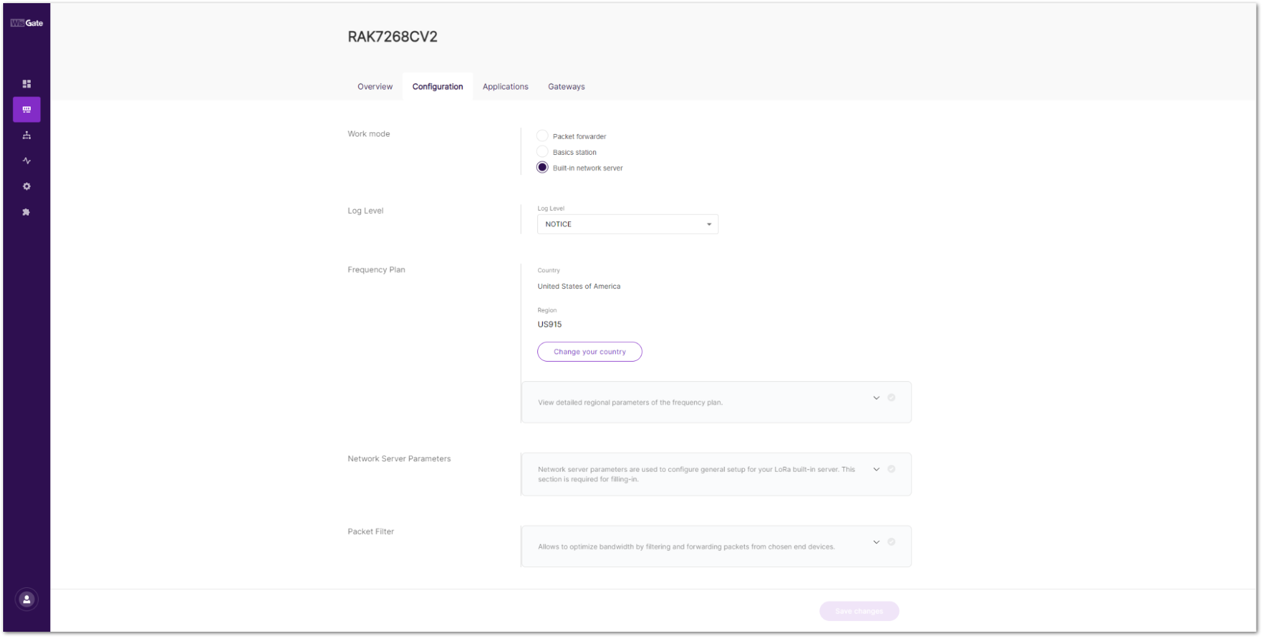Open the user account avatar icon
This screenshot has width=1262, height=638.
[x=27, y=600]
